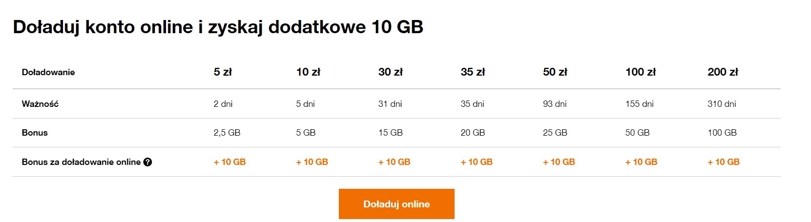Click the 100 GB bonus cell
The height and width of the screenshot is (222, 811).
(722, 133)
